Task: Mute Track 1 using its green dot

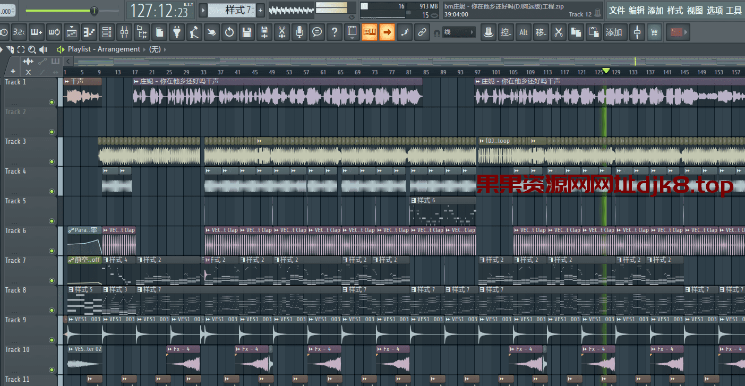Action: (52, 102)
